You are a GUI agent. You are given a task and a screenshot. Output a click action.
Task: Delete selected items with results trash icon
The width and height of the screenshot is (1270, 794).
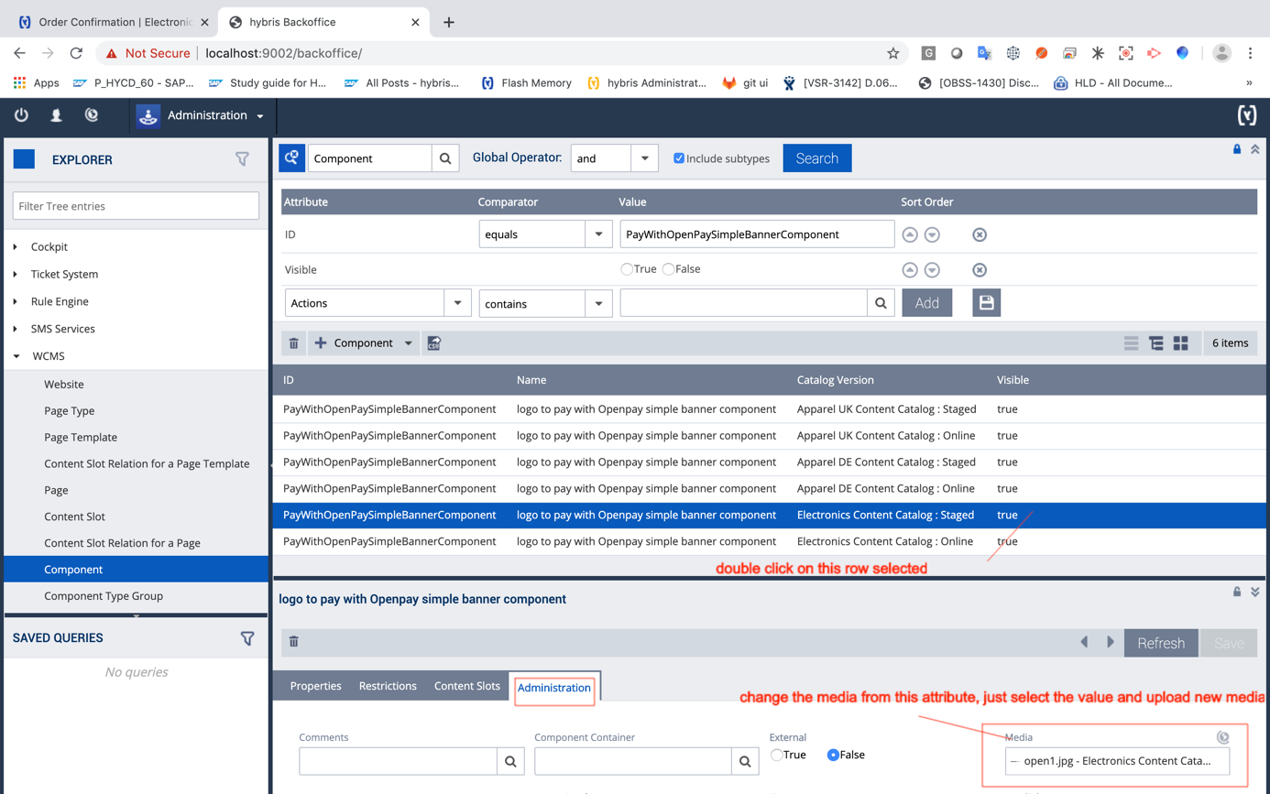294,343
